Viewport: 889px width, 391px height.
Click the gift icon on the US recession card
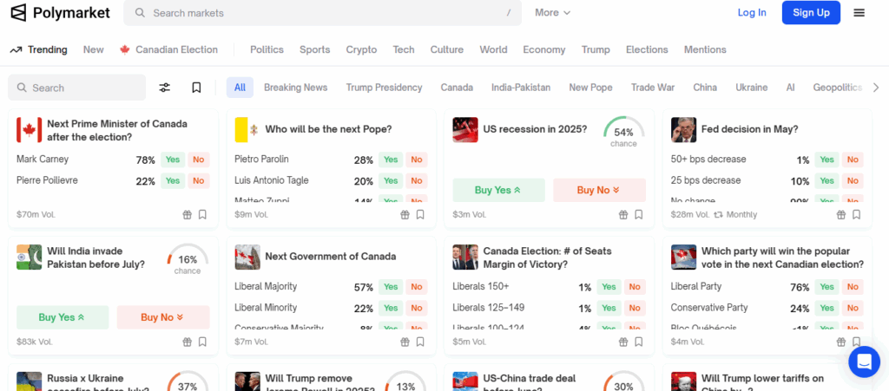click(x=623, y=214)
